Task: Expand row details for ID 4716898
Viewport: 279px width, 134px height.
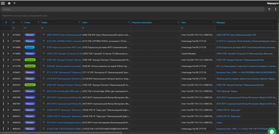Action: (8, 47)
